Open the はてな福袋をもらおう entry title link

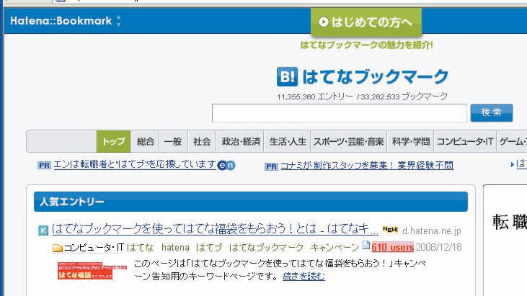215,229
